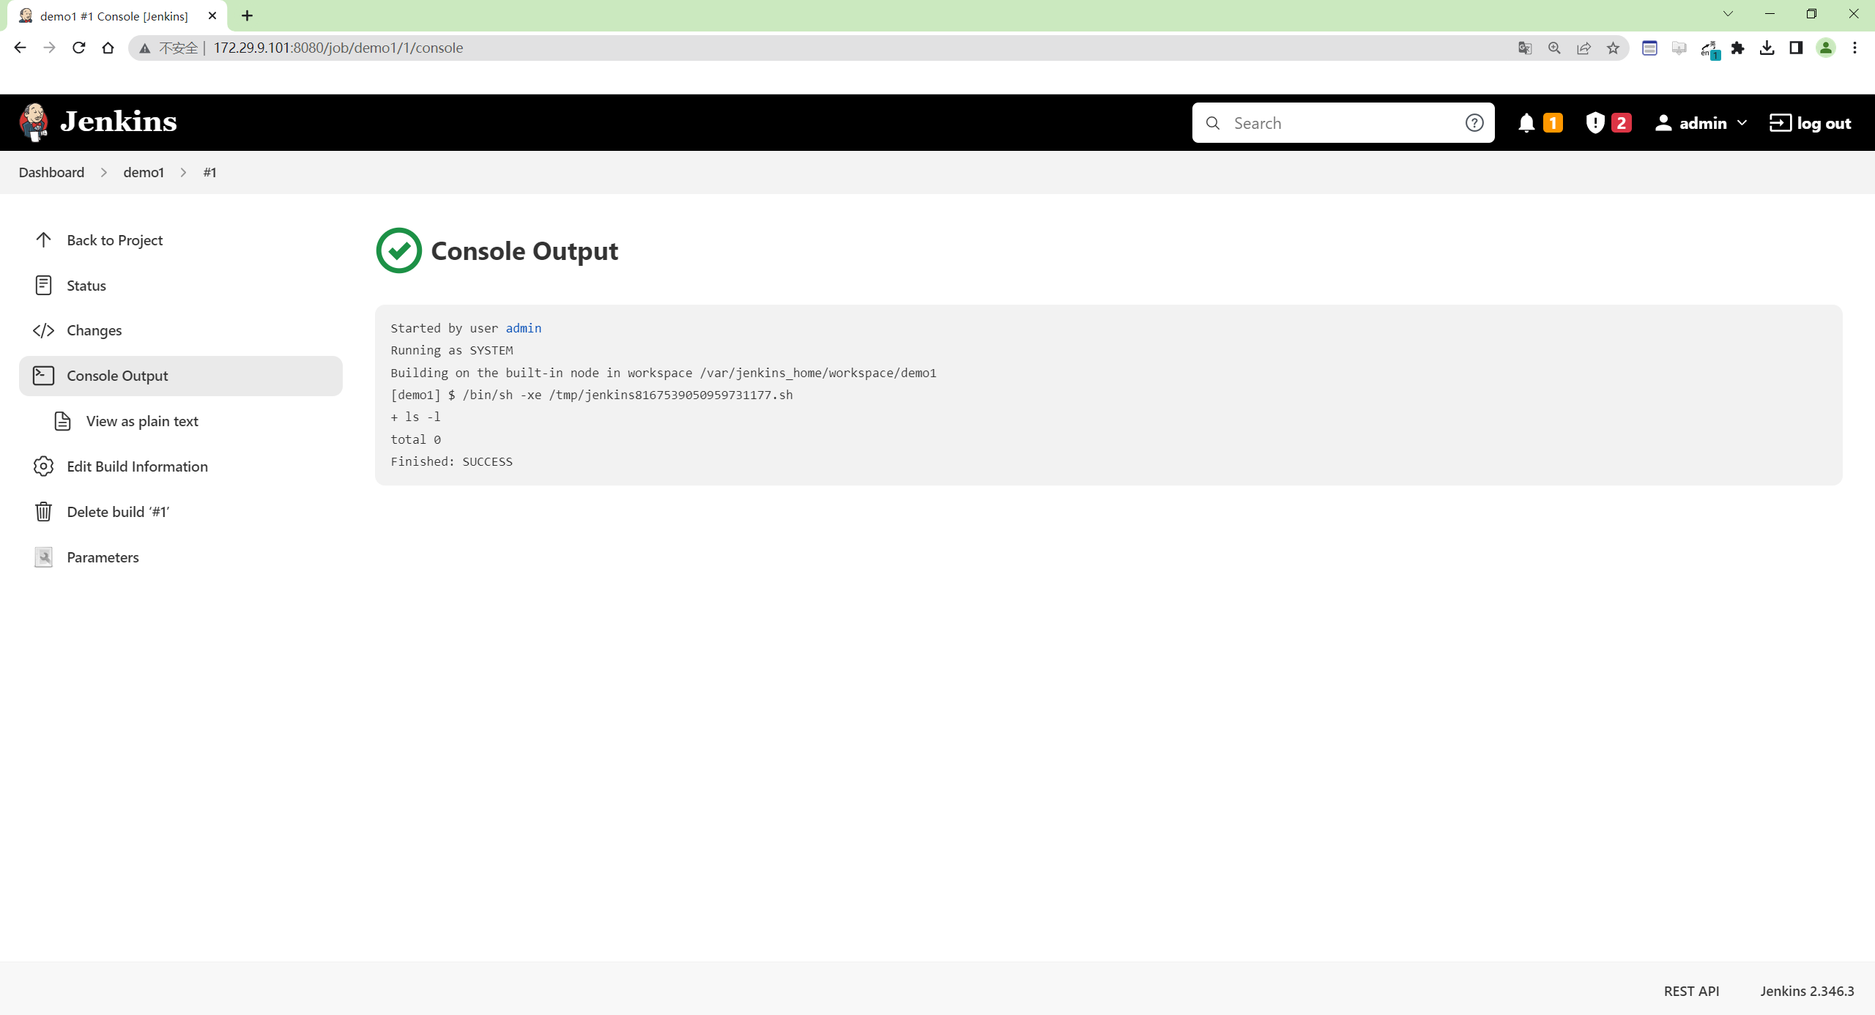The width and height of the screenshot is (1875, 1015).
Task: Click the admin link in console output
Action: pos(523,328)
